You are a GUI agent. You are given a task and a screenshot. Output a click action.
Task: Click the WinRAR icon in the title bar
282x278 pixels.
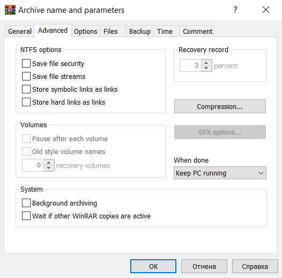click(x=10, y=10)
